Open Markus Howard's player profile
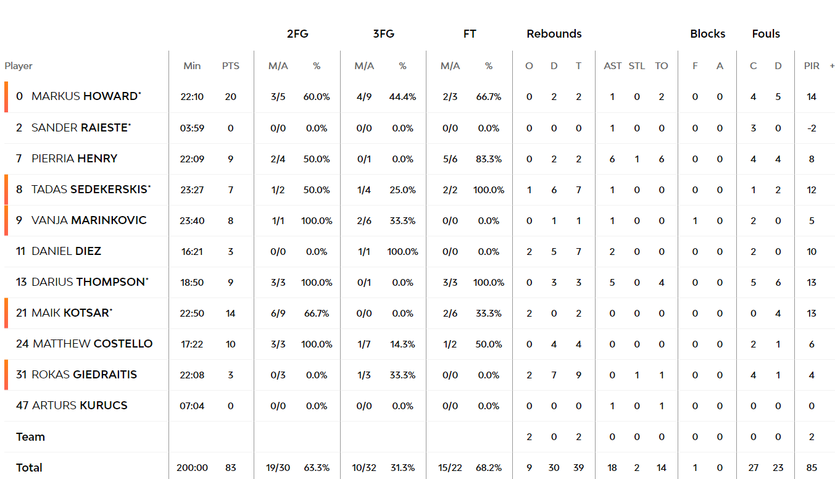The image size is (835, 479). [86, 96]
